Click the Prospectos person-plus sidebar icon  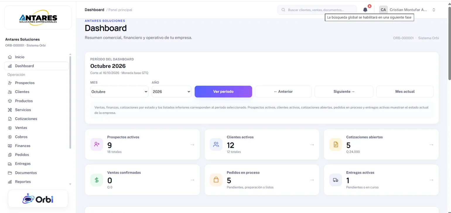tap(10, 83)
